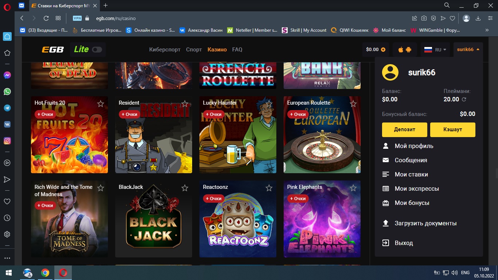Open sidebar history clock icon

[7, 218]
